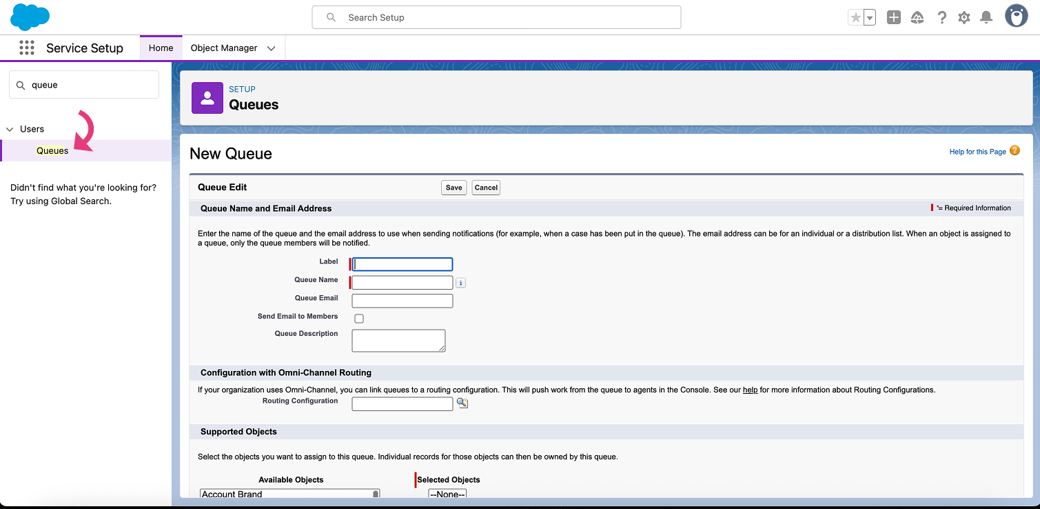Click the user avatar profile icon
Screen dimensions: 1040x509
1016,17
